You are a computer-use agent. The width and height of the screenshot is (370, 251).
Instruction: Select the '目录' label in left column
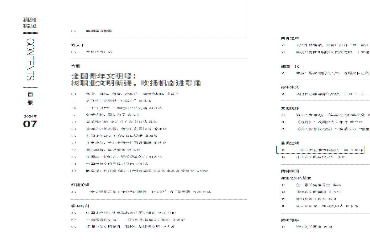pyautogui.click(x=31, y=98)
